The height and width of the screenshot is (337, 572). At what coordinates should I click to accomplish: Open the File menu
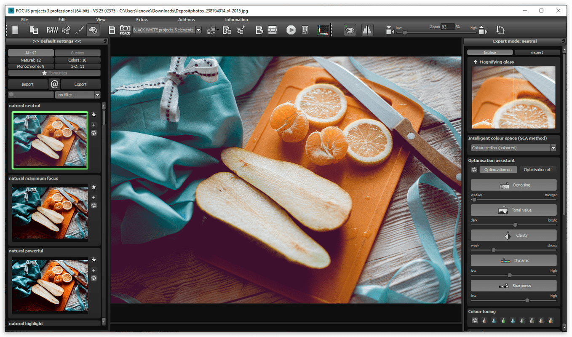(x=24, y=20)
